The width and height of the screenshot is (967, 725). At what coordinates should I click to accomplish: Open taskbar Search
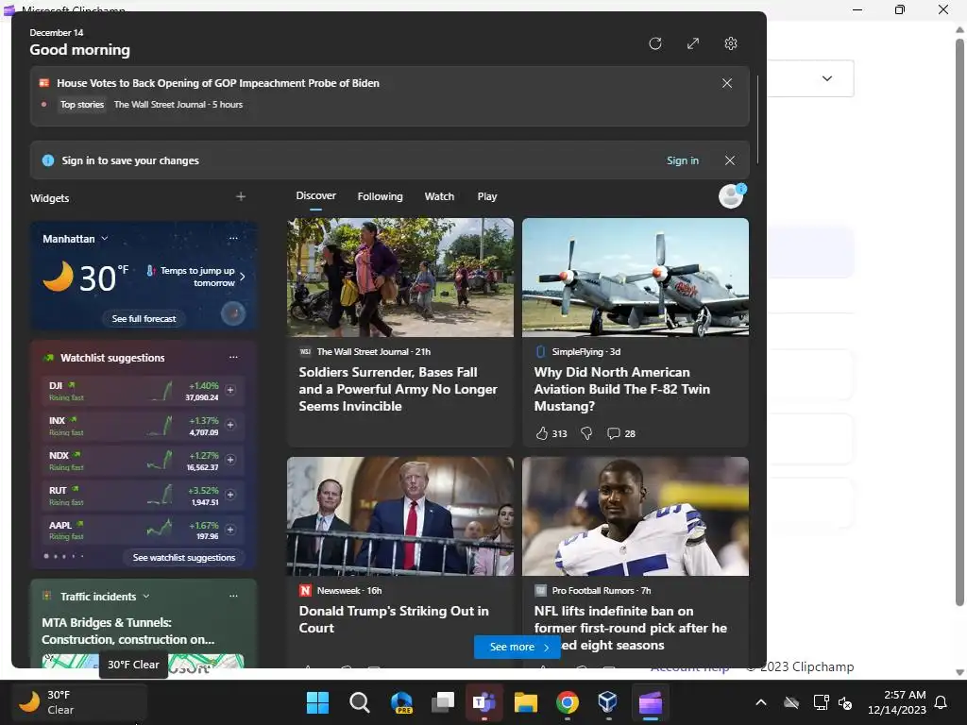360,702
